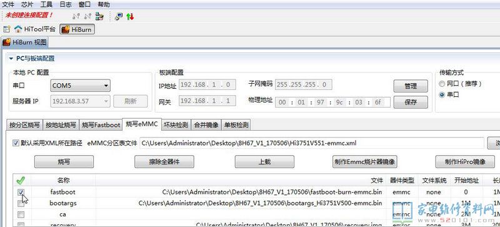
Task: Uncheck the fastboot partition checkbox
Action: pyautogui.click(x=21, y=192)
